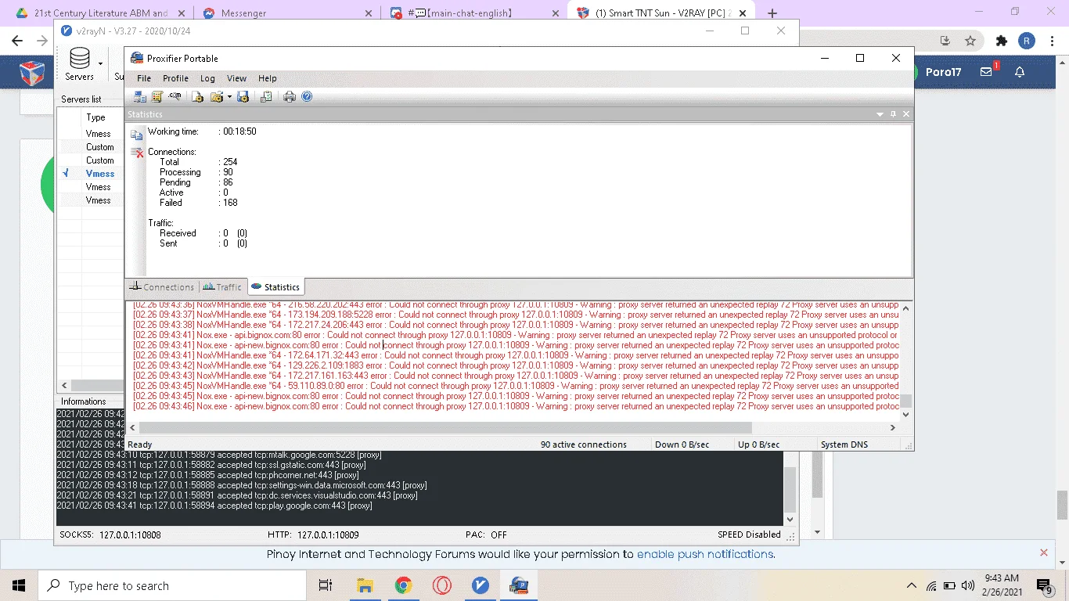Click the System DNS status bar entry
Screen dimensions: 1069x601
coord(844,444)
